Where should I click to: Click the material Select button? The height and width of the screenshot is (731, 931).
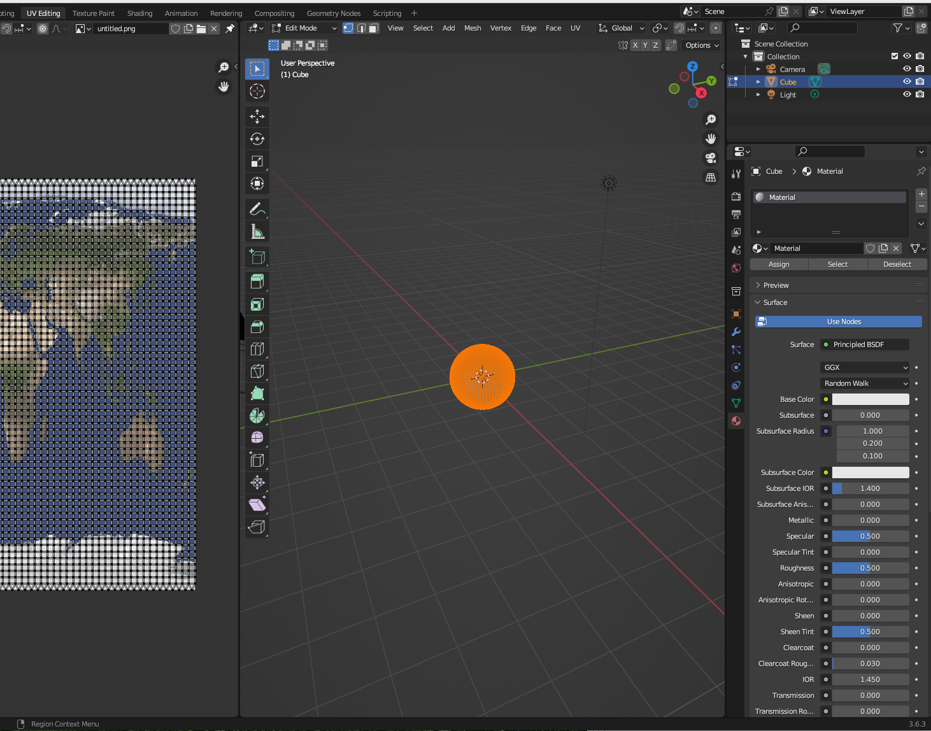(x=837, y=264)
